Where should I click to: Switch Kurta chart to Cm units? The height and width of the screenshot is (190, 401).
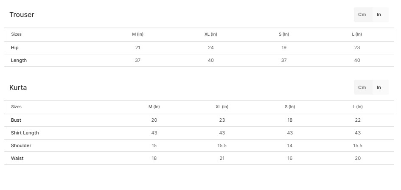click(x=362, y=87)
